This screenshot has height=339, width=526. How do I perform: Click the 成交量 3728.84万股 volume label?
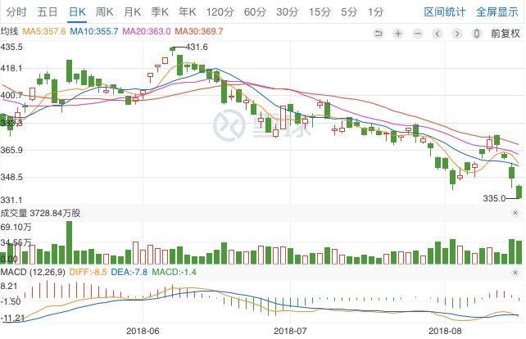point(41,213)
